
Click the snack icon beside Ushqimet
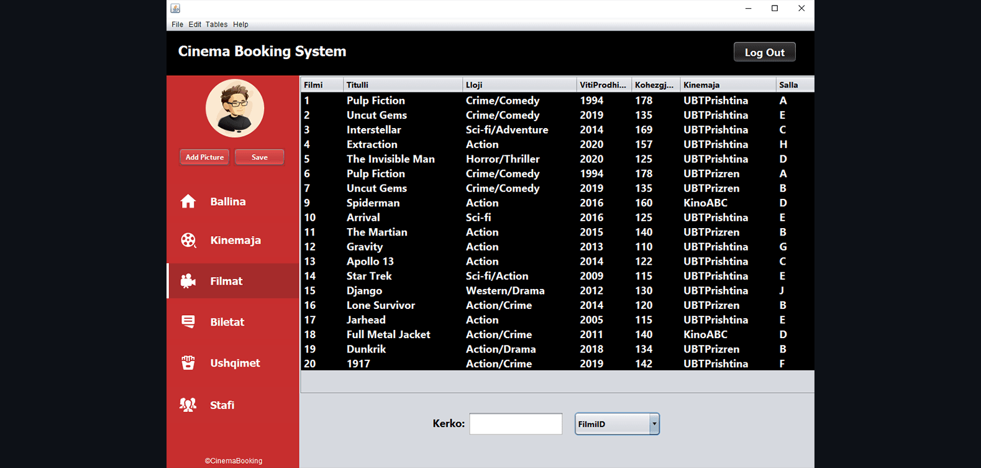coord(188,362)
